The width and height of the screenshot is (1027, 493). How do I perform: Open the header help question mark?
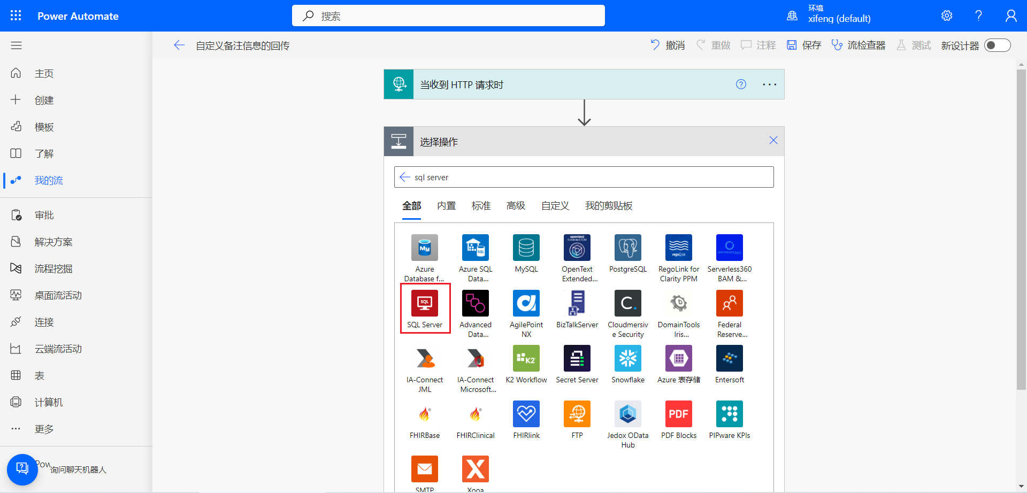point(978,16)
